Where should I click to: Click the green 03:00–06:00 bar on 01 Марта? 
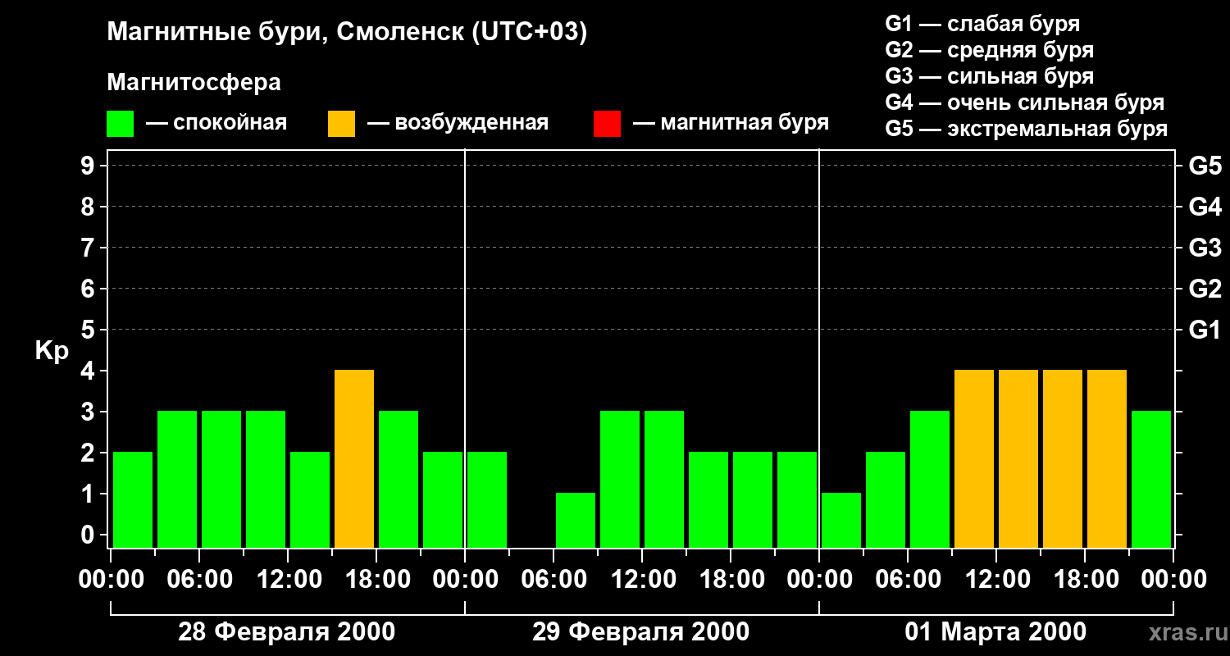(886, 499)
